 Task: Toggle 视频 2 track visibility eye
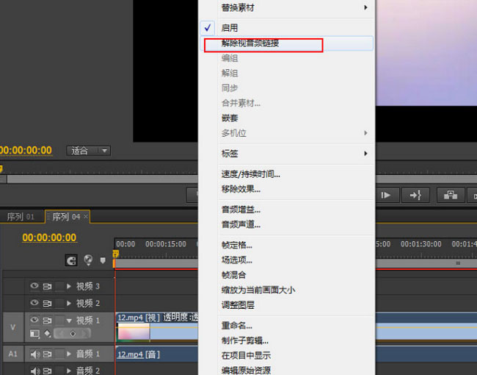(x=34, y=303)
